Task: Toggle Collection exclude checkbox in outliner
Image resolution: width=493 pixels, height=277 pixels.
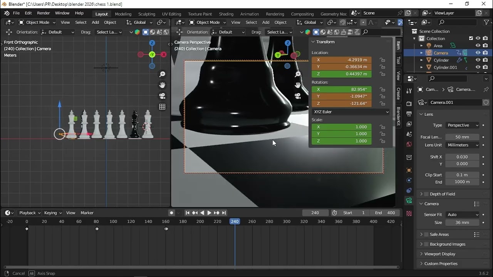Action: pyautogui.click(x=471, y=38)
